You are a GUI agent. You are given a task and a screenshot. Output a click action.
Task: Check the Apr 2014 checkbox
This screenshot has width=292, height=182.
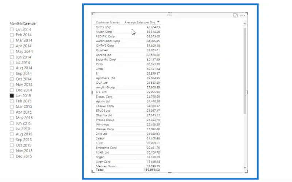tap(12, 46)
